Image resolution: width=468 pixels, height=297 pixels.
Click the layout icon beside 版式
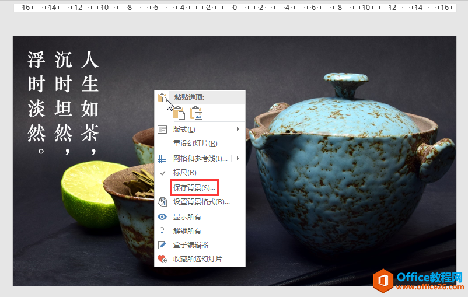coord(163,129)
